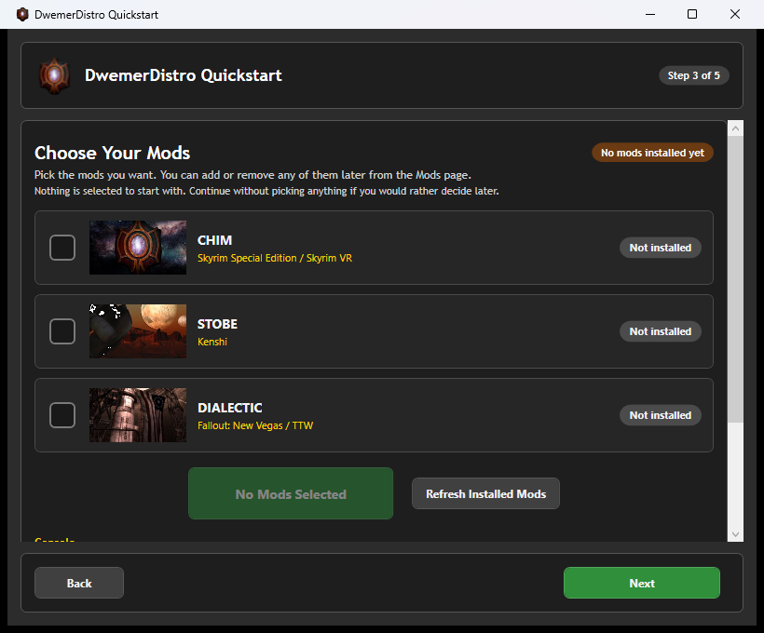Click the Step 3 of 5 badge
764x633 pixels.
694,75
